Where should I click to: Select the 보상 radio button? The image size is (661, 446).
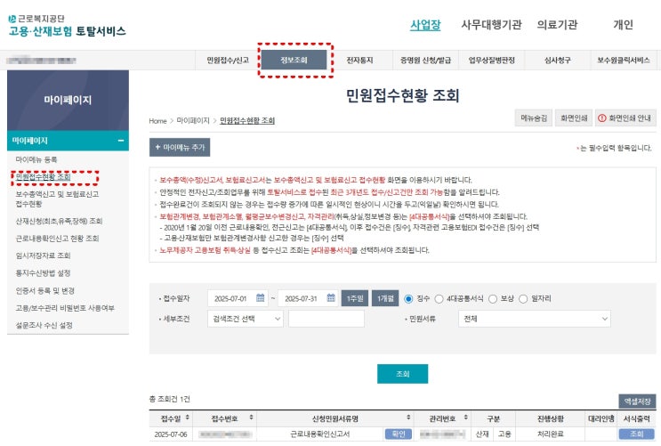click(492, 299)
